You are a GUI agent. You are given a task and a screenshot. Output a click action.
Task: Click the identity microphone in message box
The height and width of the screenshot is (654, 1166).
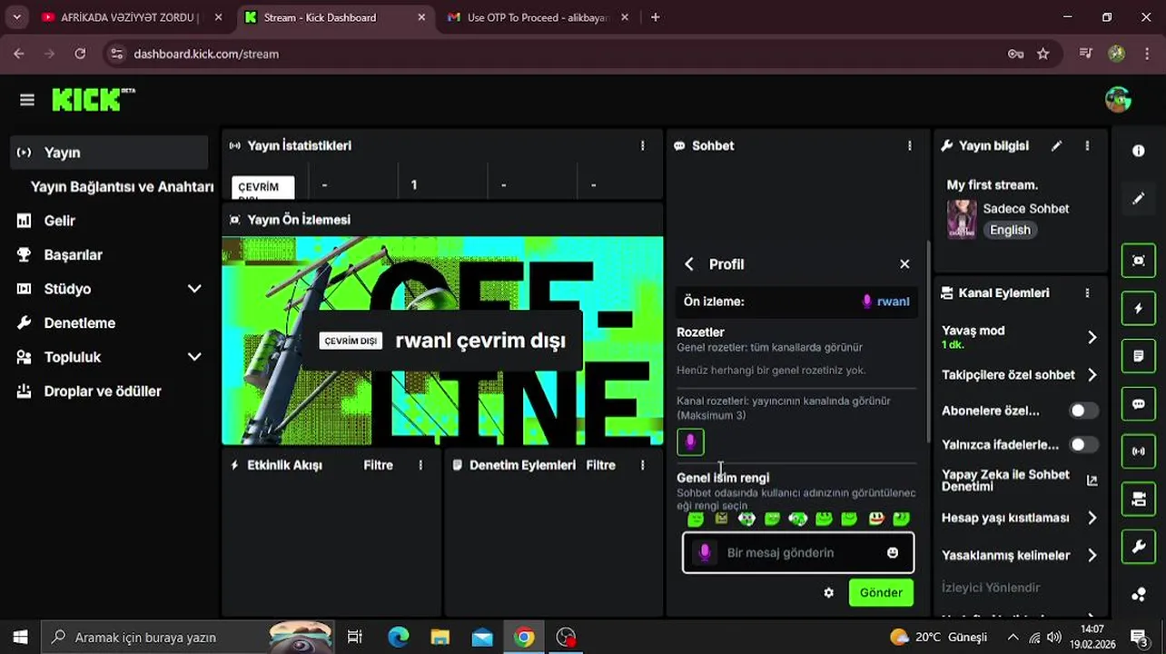coord(704,552)
